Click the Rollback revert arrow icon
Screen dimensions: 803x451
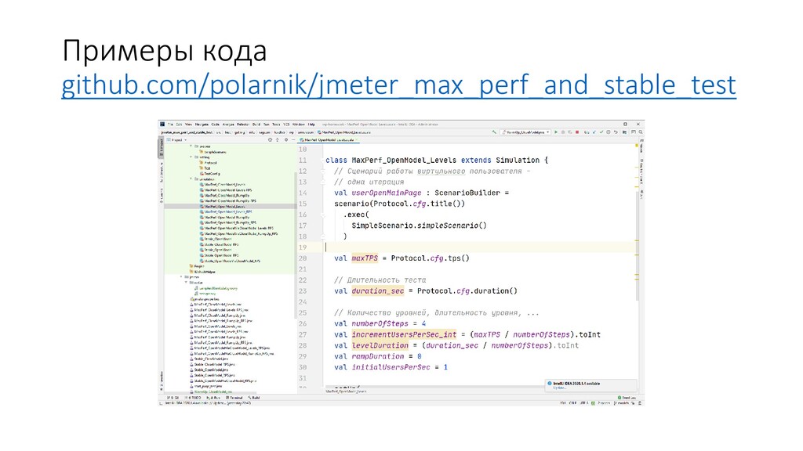pyautogui.click(x=616, y=132)
